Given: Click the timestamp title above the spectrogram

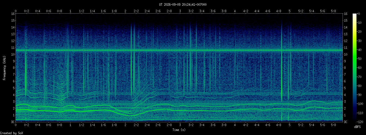Looking at the screenshot, I should tap(183, 5).
